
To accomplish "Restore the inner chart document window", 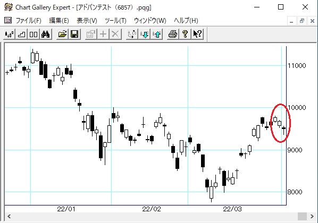I will pyautogui.click(x=302, y=21).
